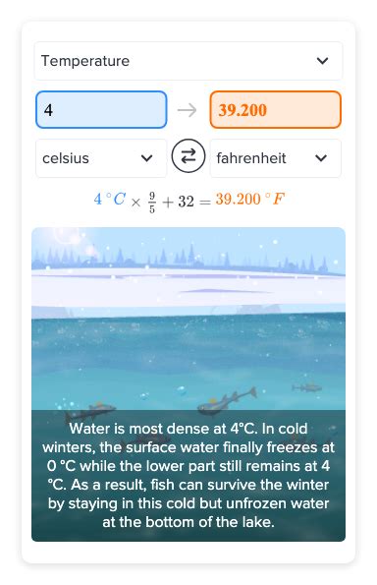Click the chevron in the Temperature selector
This screenshot has width=377, height=585.
[x=322, y=61]
